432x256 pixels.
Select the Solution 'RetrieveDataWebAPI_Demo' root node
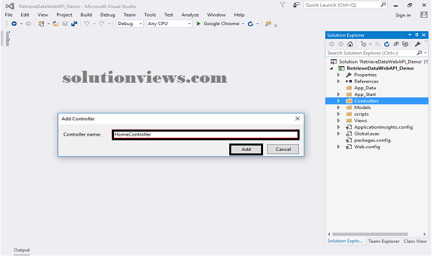point(383,62)
